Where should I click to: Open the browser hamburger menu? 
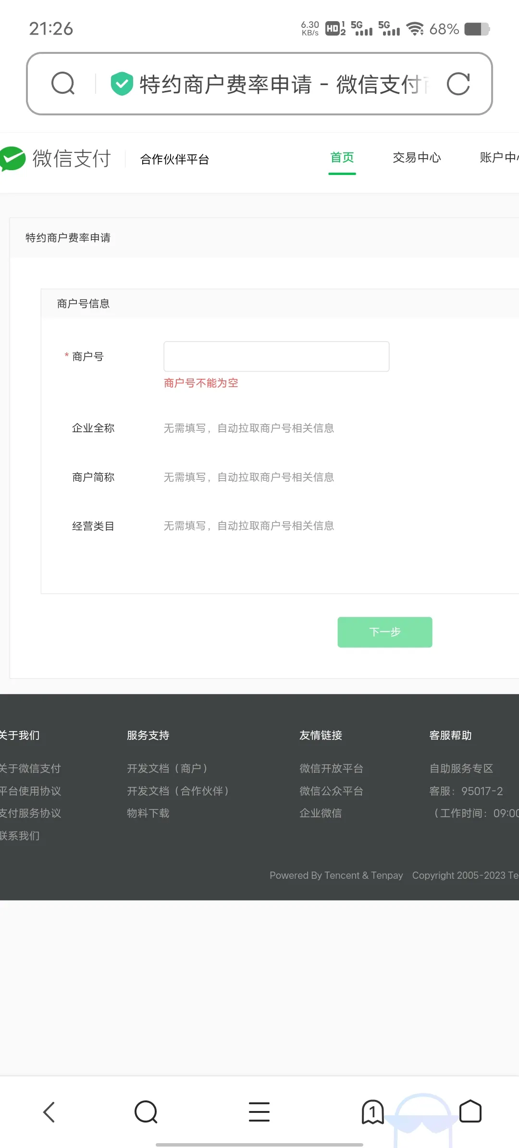click(259, 1112)
